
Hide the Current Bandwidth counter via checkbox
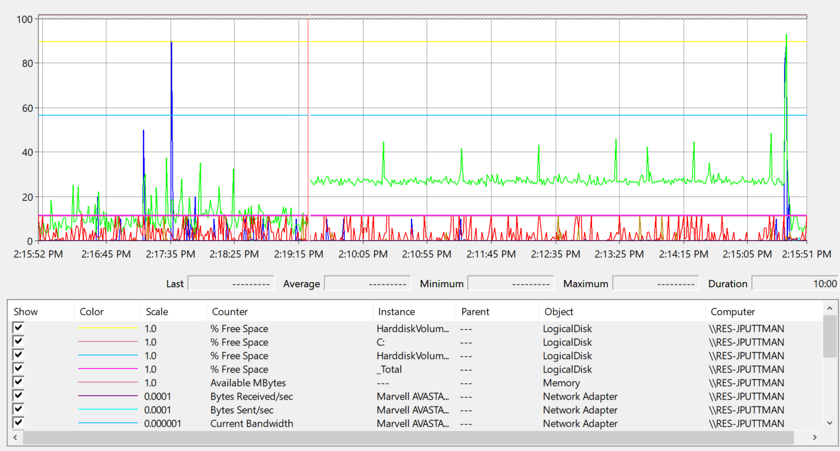coord(19,423)
